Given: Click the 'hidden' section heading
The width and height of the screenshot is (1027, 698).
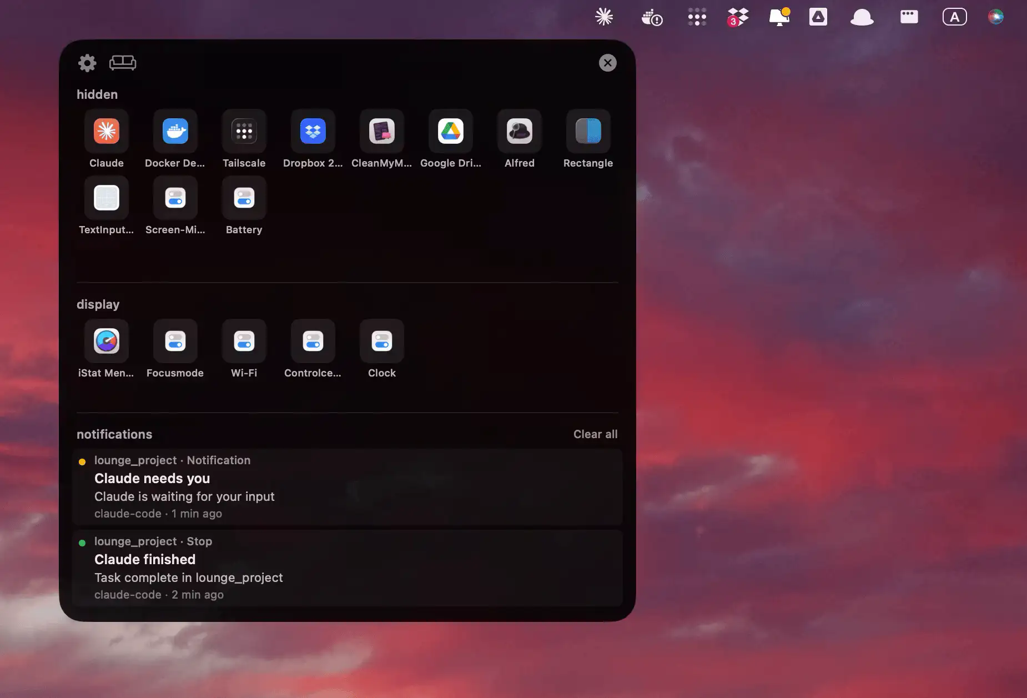Looking at the screenshot, I should [97, 94].
